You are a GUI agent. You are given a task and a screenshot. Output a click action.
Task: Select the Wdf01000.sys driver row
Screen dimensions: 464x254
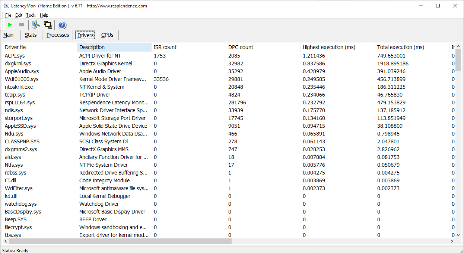click(22, 79)
